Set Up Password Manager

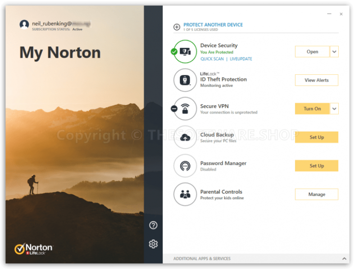tap(317, 166)
